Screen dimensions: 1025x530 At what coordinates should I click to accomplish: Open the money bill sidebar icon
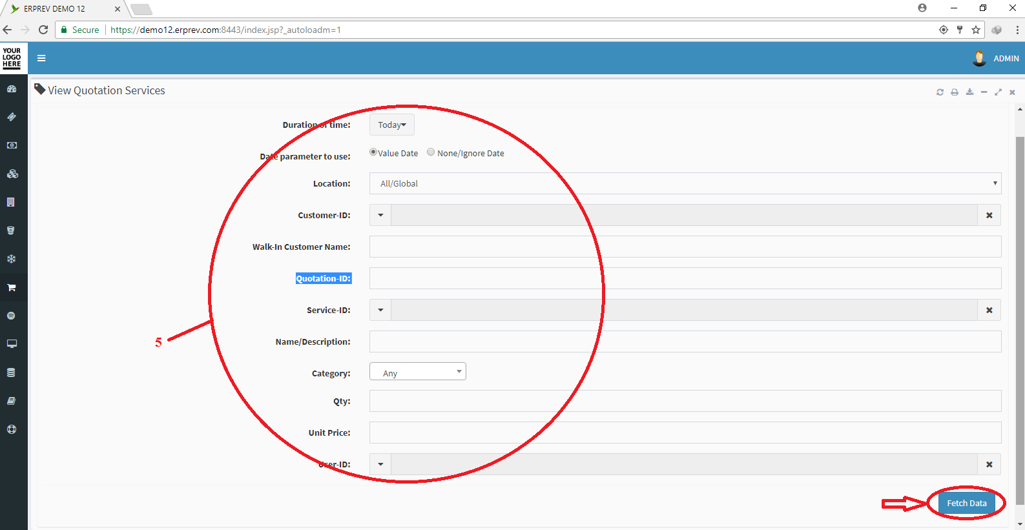point(12,145)
